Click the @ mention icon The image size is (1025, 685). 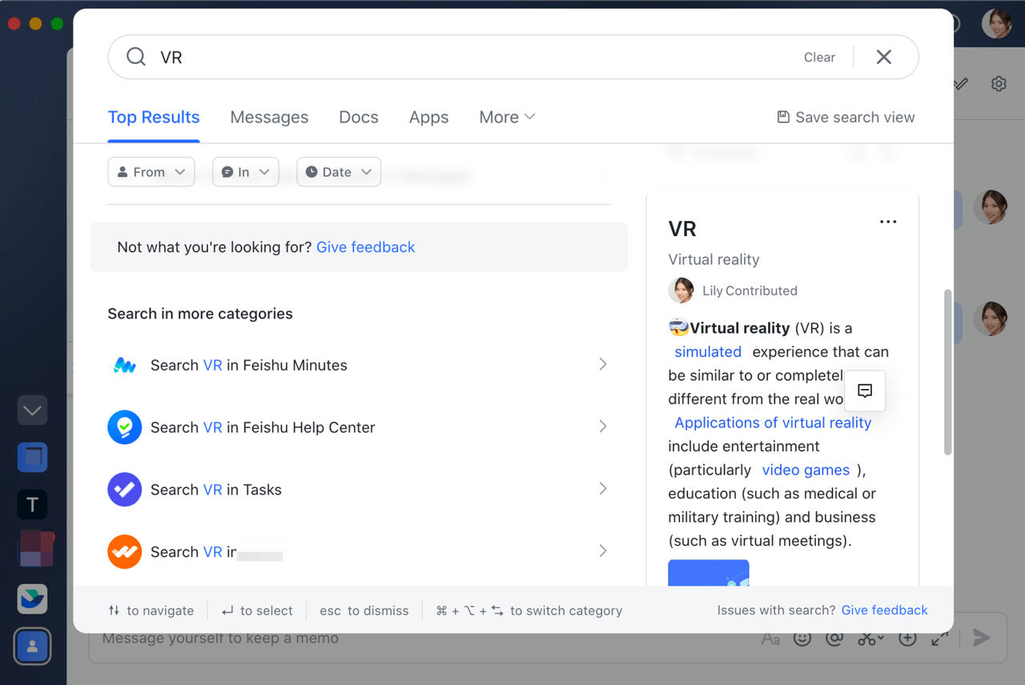pyautogui.click(x=835, y=638)
